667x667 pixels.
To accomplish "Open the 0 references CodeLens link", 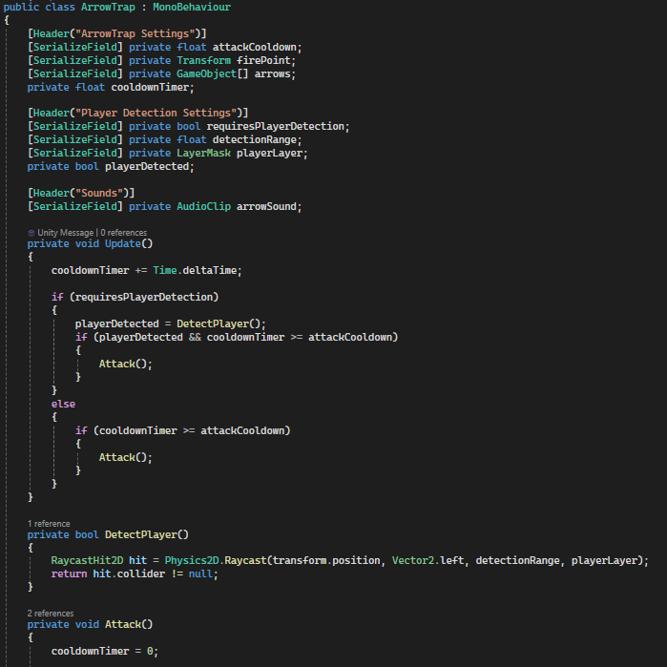I will tap(124, 233).
